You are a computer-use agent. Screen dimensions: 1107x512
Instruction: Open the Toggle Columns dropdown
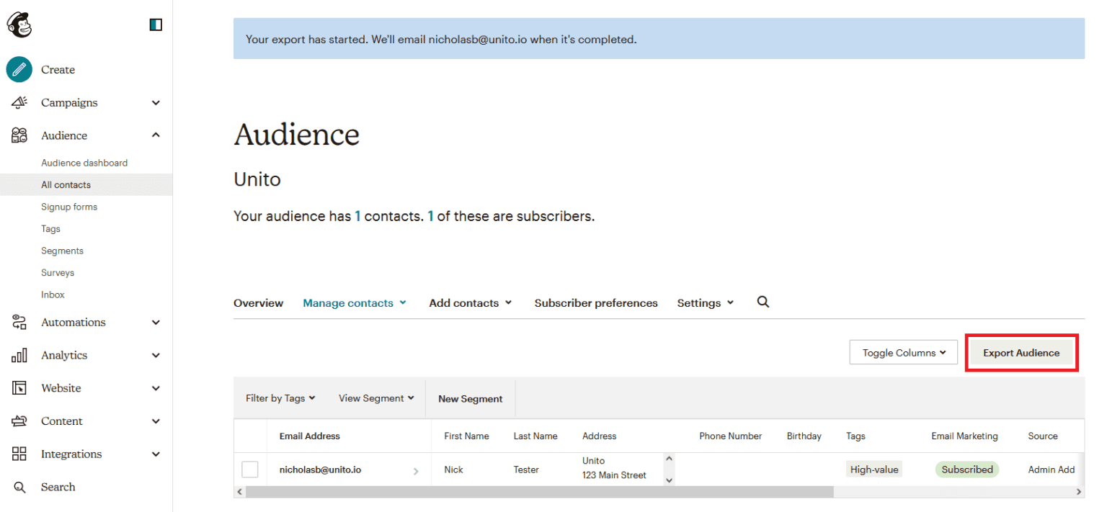(903, 352)
